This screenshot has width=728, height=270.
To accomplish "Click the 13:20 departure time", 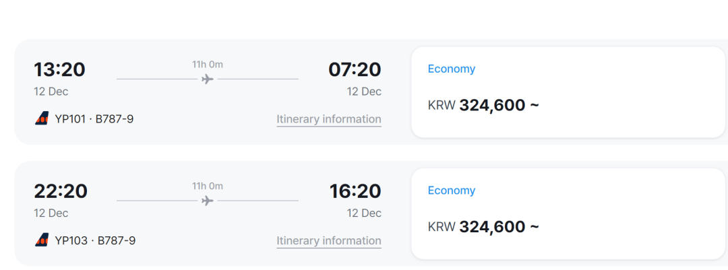I will coord(60,69).
